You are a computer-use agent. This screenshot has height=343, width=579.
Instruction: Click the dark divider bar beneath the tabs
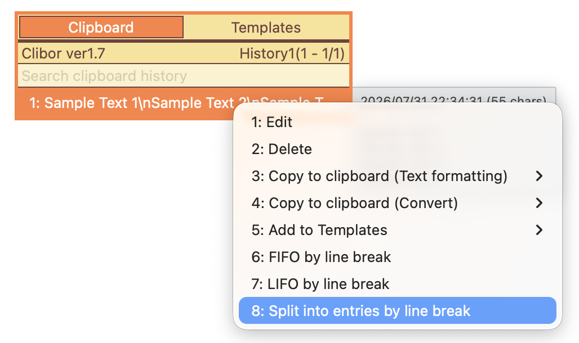[x=184, y=41]
